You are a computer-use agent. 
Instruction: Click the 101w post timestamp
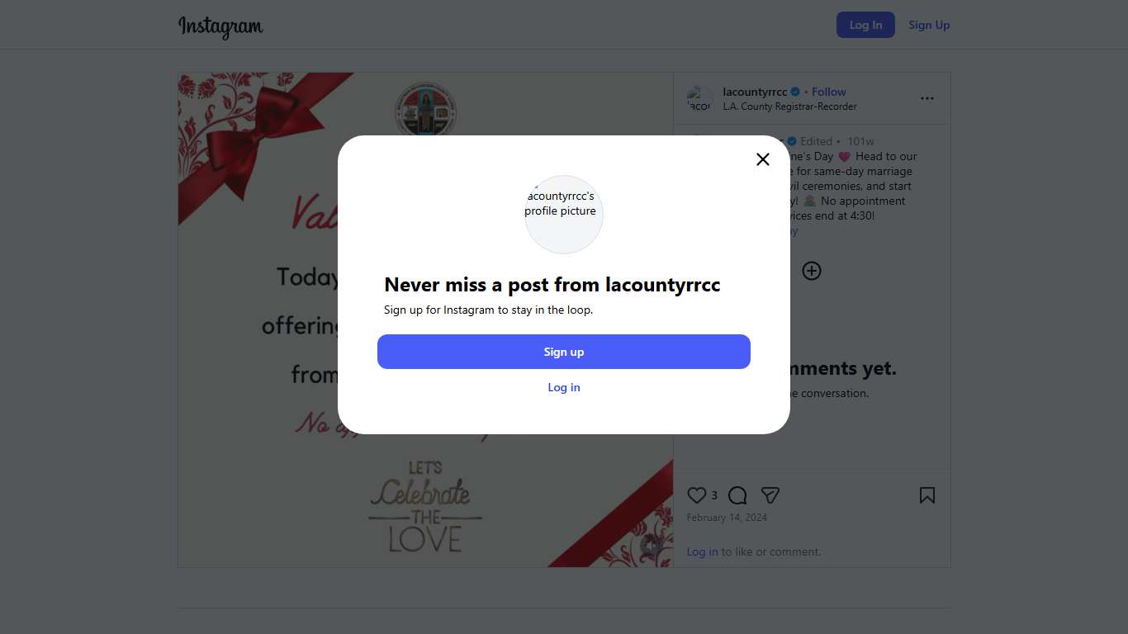(x=860, y=141)
